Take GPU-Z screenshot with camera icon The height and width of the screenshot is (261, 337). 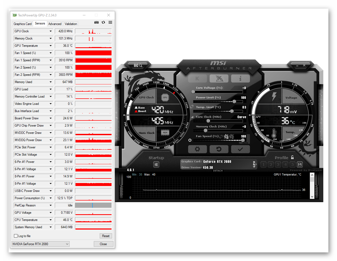(96, 22)
